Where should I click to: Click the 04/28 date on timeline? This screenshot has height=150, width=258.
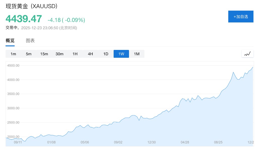tap(185, 142)
